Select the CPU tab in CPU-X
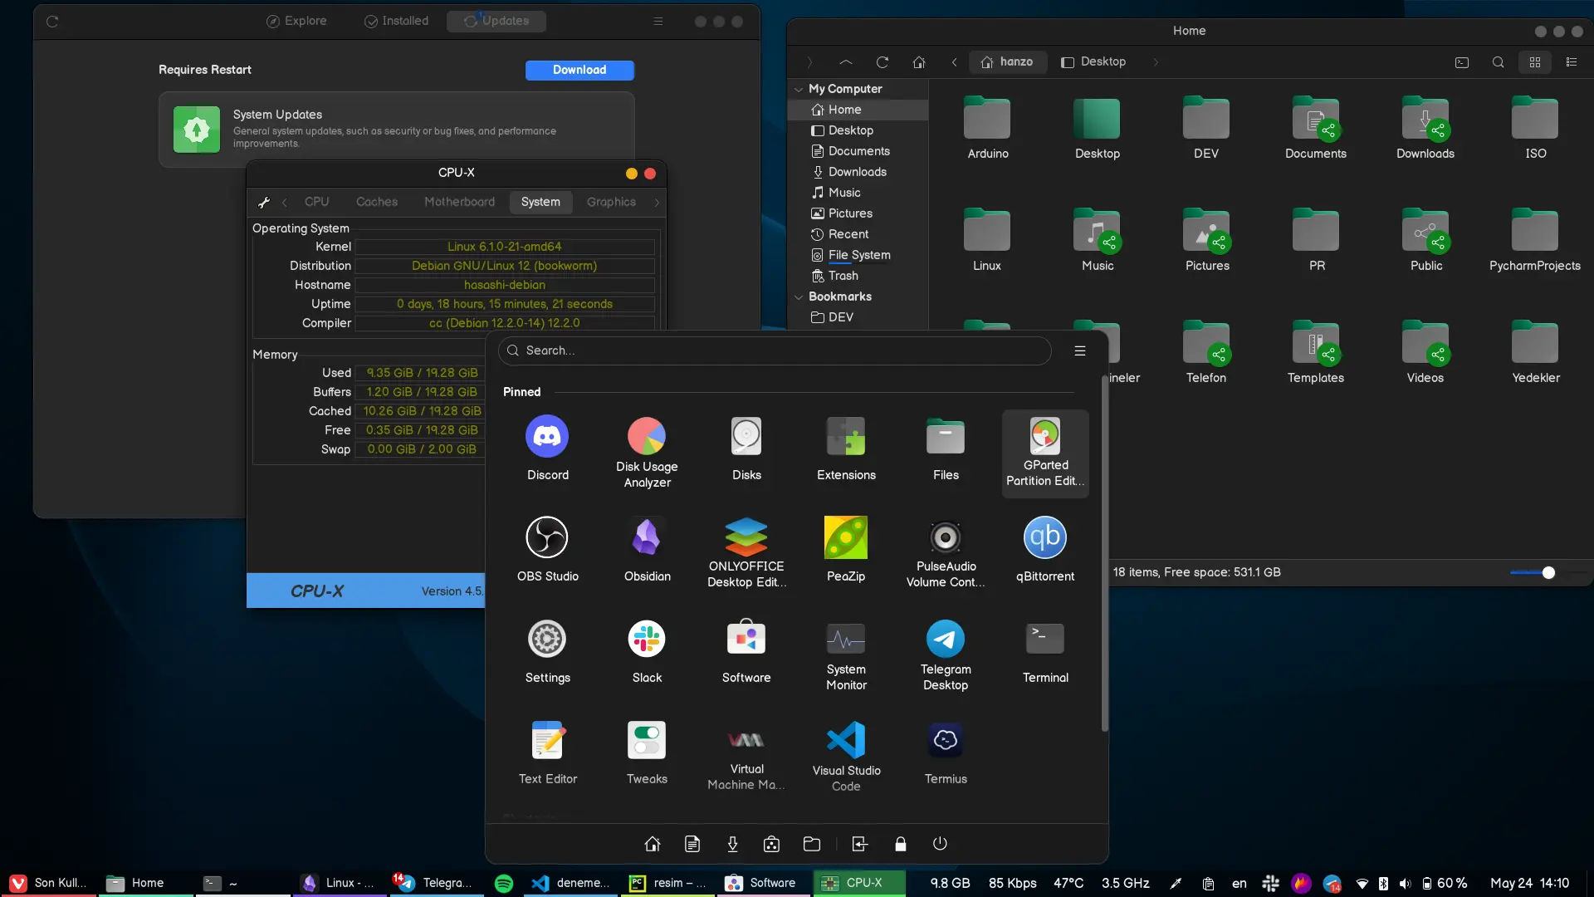Viewport: 1594px width, 897px height. 316,202
